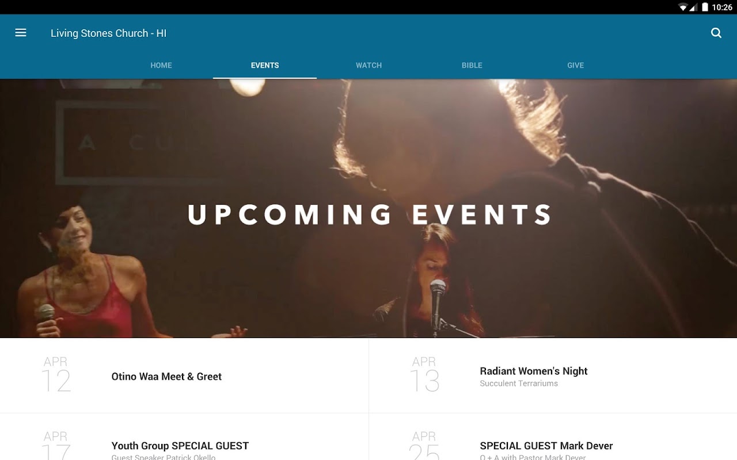Go to the Watch tab
Viewport: 737px width, 460px height.
[368, 66]
